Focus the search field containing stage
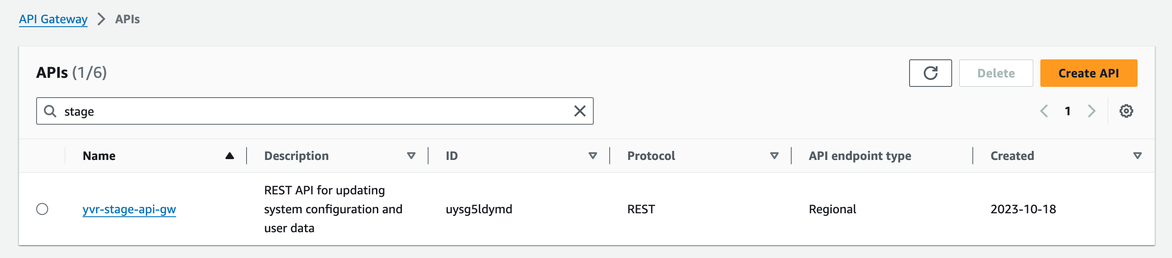1172x258 pixels. pyautogui.click(x=315, y=111)
